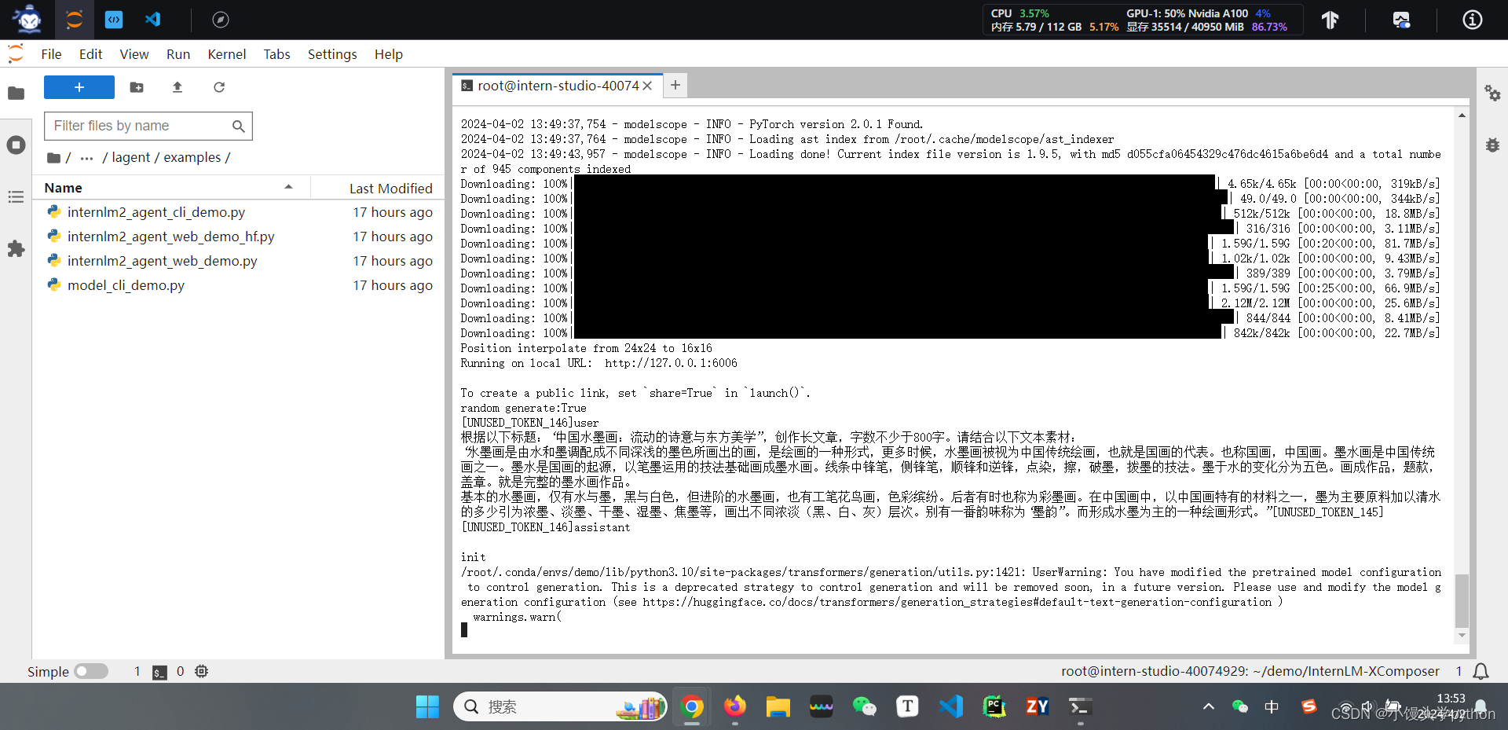This screenshot has height=730, width=1508.
Task: Open WeChat from the taskbar
Action: (x=864, y=706)
